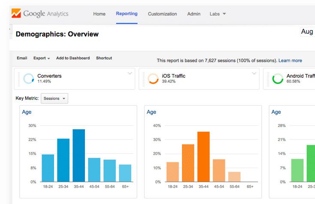Expand the iOS Traffic segment chevron

click(x=254, y=73)
